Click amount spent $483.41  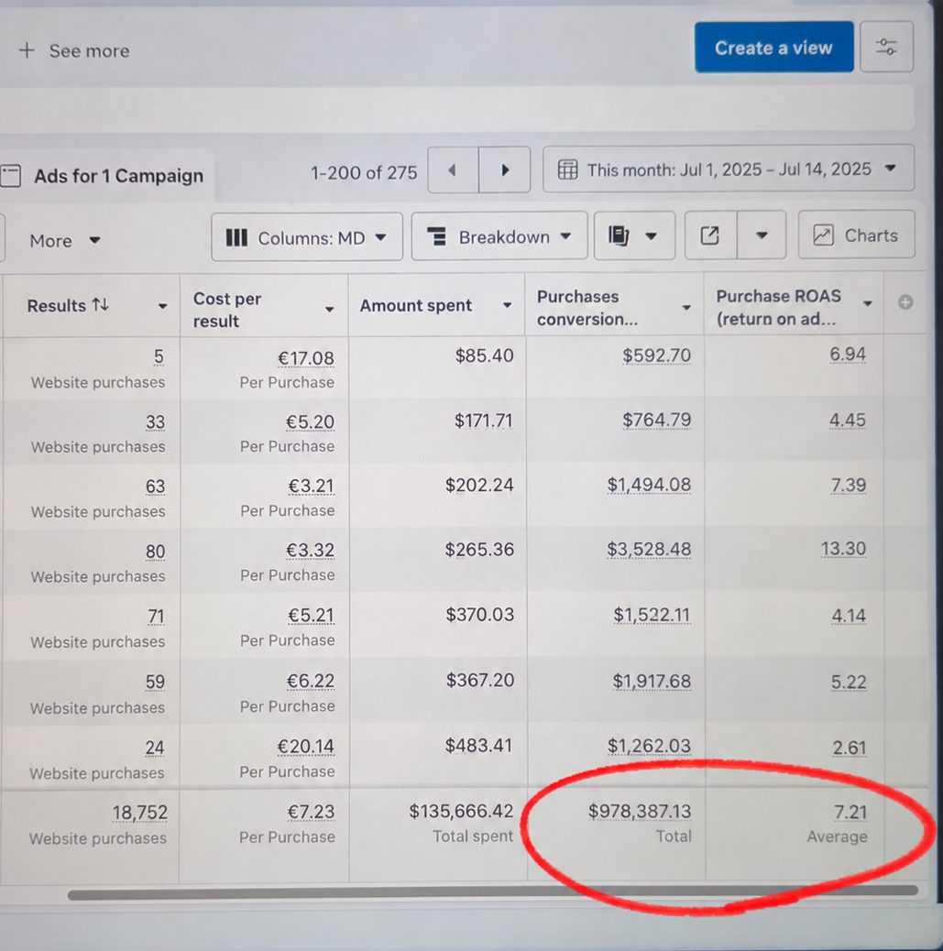tap(478, 745)
